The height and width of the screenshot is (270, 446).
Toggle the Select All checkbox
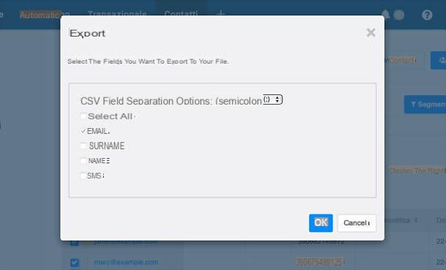click(83, 116)
